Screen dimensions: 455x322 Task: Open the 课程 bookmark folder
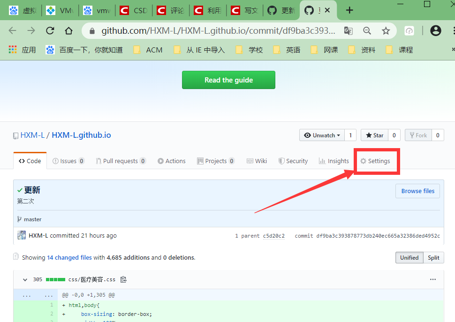coord(399,50)
